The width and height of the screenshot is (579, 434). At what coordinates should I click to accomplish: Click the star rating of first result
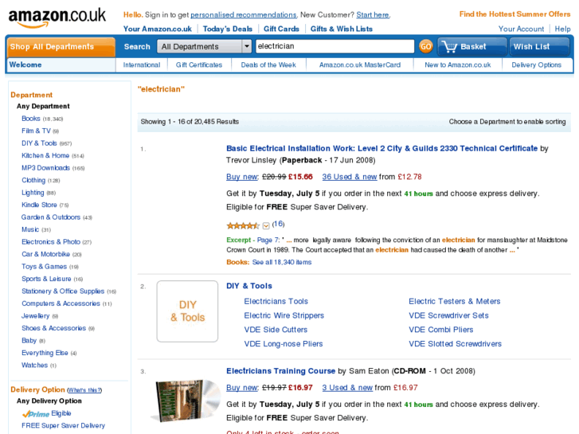click(243, 225)
